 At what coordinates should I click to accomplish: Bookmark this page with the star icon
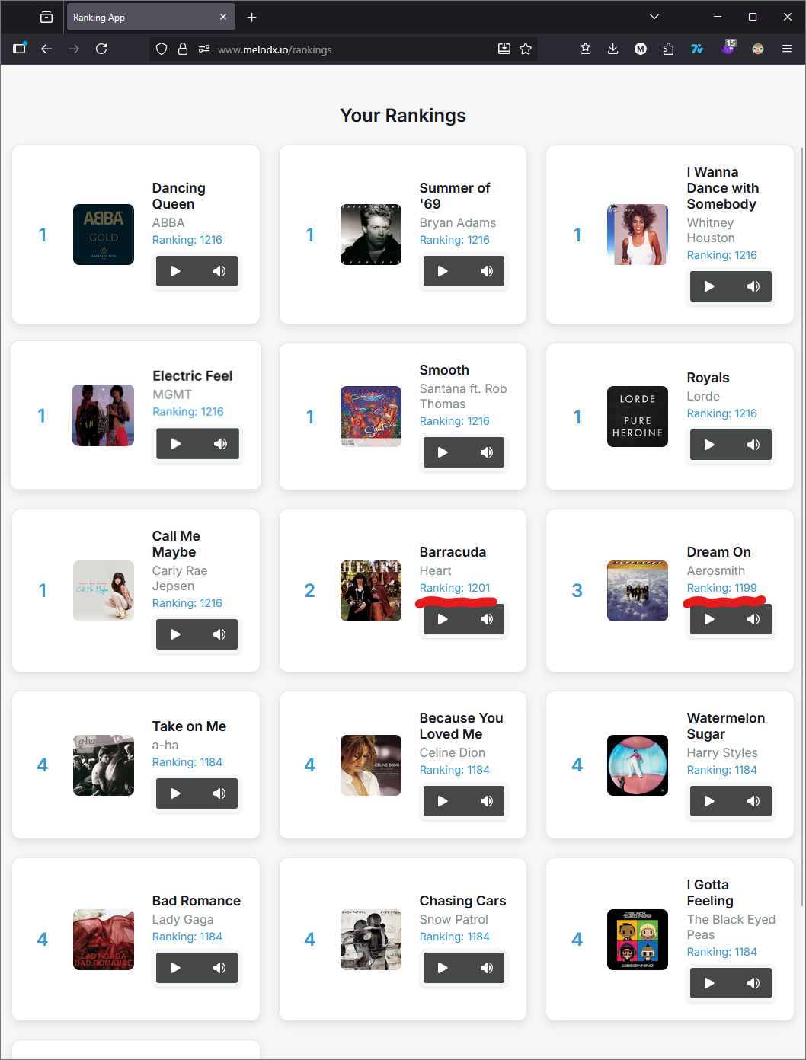tap(526, 49)
